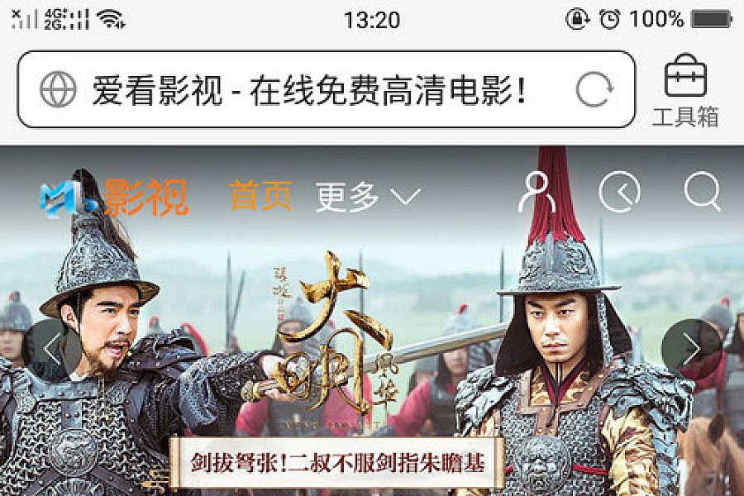Open viewing history clock icon
The image size is (744, 496).
(619, 193)
